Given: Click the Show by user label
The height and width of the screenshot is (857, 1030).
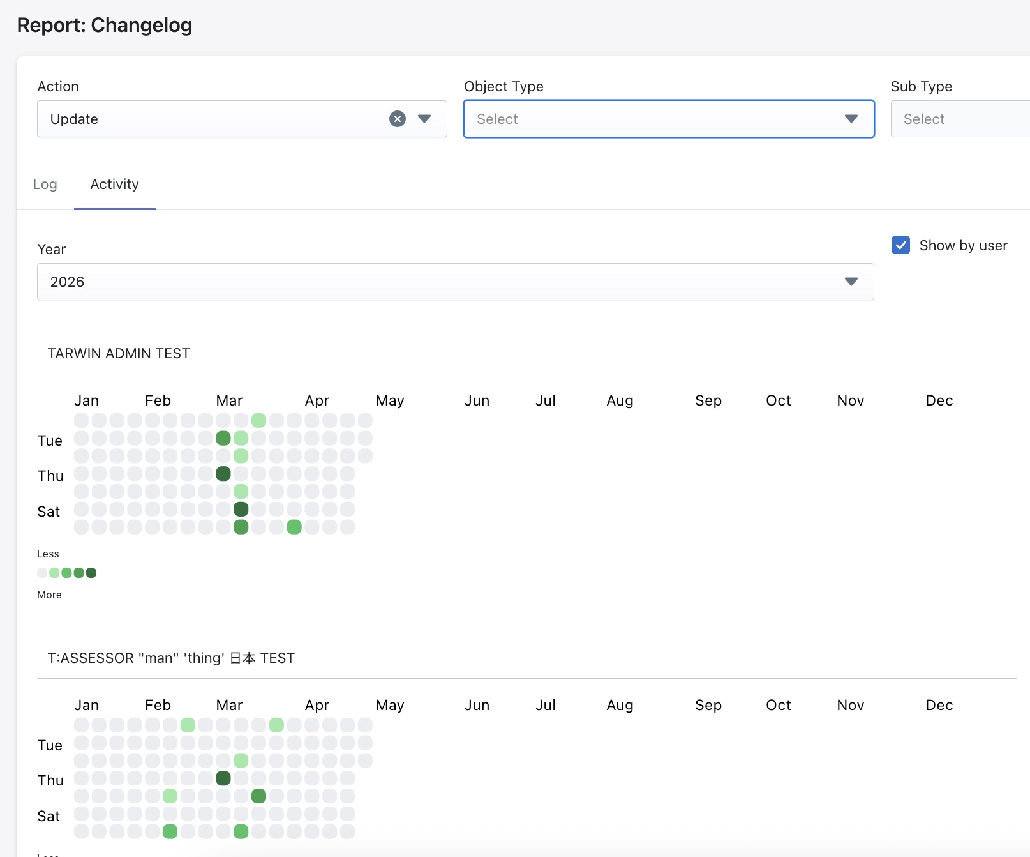Looking at the screenshot, I should click(963, 245).
